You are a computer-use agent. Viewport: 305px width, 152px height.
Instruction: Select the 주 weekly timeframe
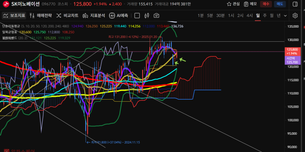[265, 15]
